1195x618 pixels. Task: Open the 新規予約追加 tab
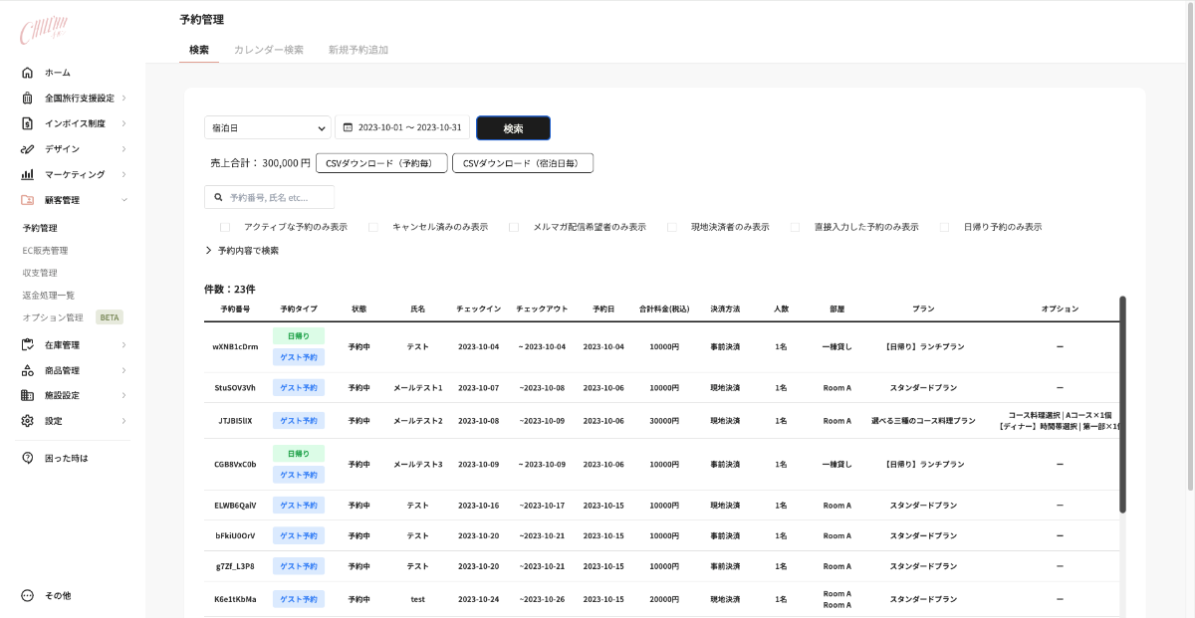(x=358, y=50)
